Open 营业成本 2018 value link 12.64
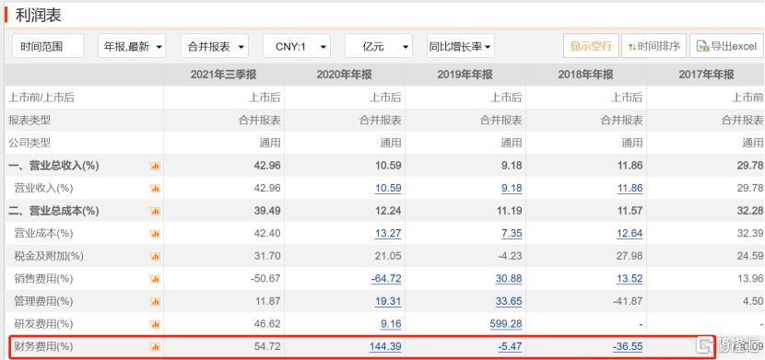The height and width of the screenshot is (360, 765). (x=630, y=233)
